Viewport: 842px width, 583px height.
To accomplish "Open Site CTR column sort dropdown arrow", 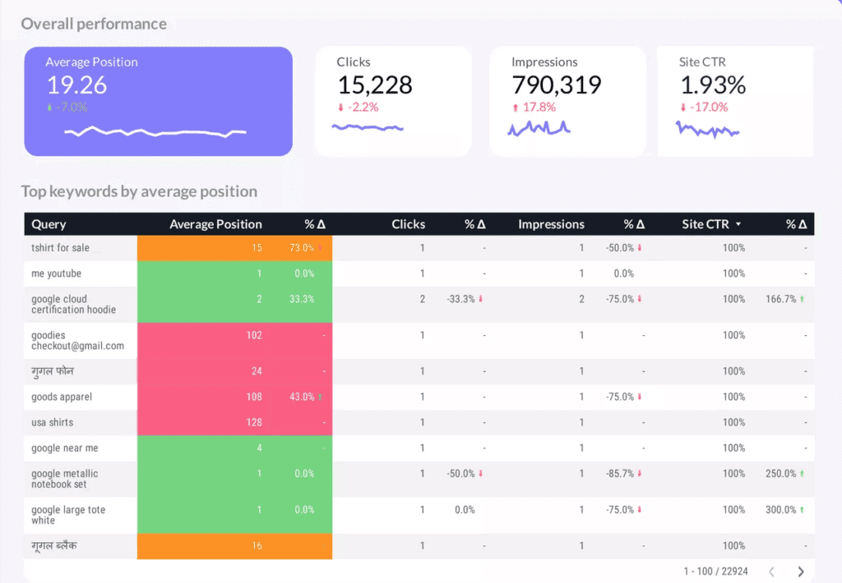I will (x=738, y=224).
